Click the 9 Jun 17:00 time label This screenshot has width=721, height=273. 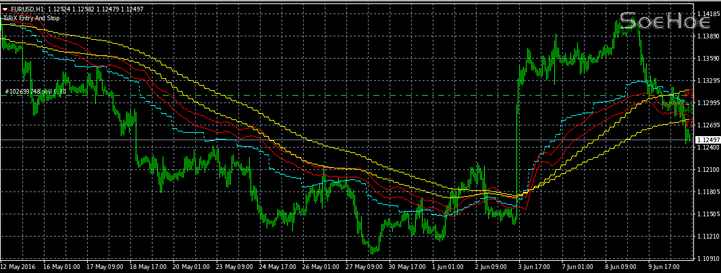pos(664,267)
